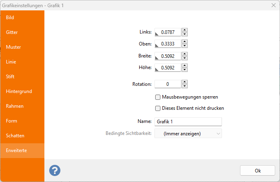Enable Mausbewegungen sperren checkbox
The image size is (280, 182).
point(158,97)
